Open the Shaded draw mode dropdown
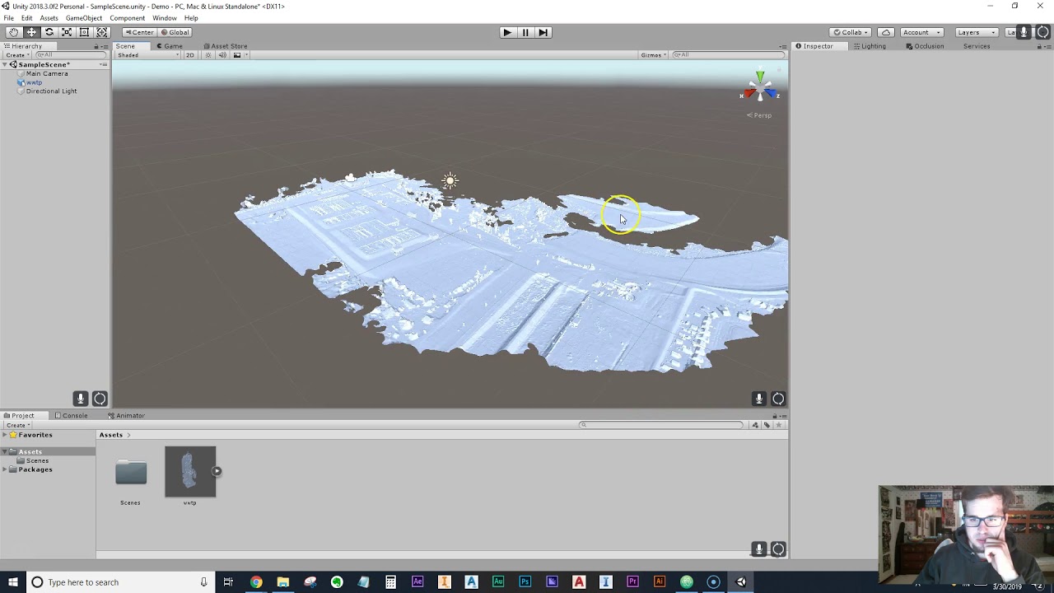The width and height of the screenshot is (1054, 593). point(148,55)
